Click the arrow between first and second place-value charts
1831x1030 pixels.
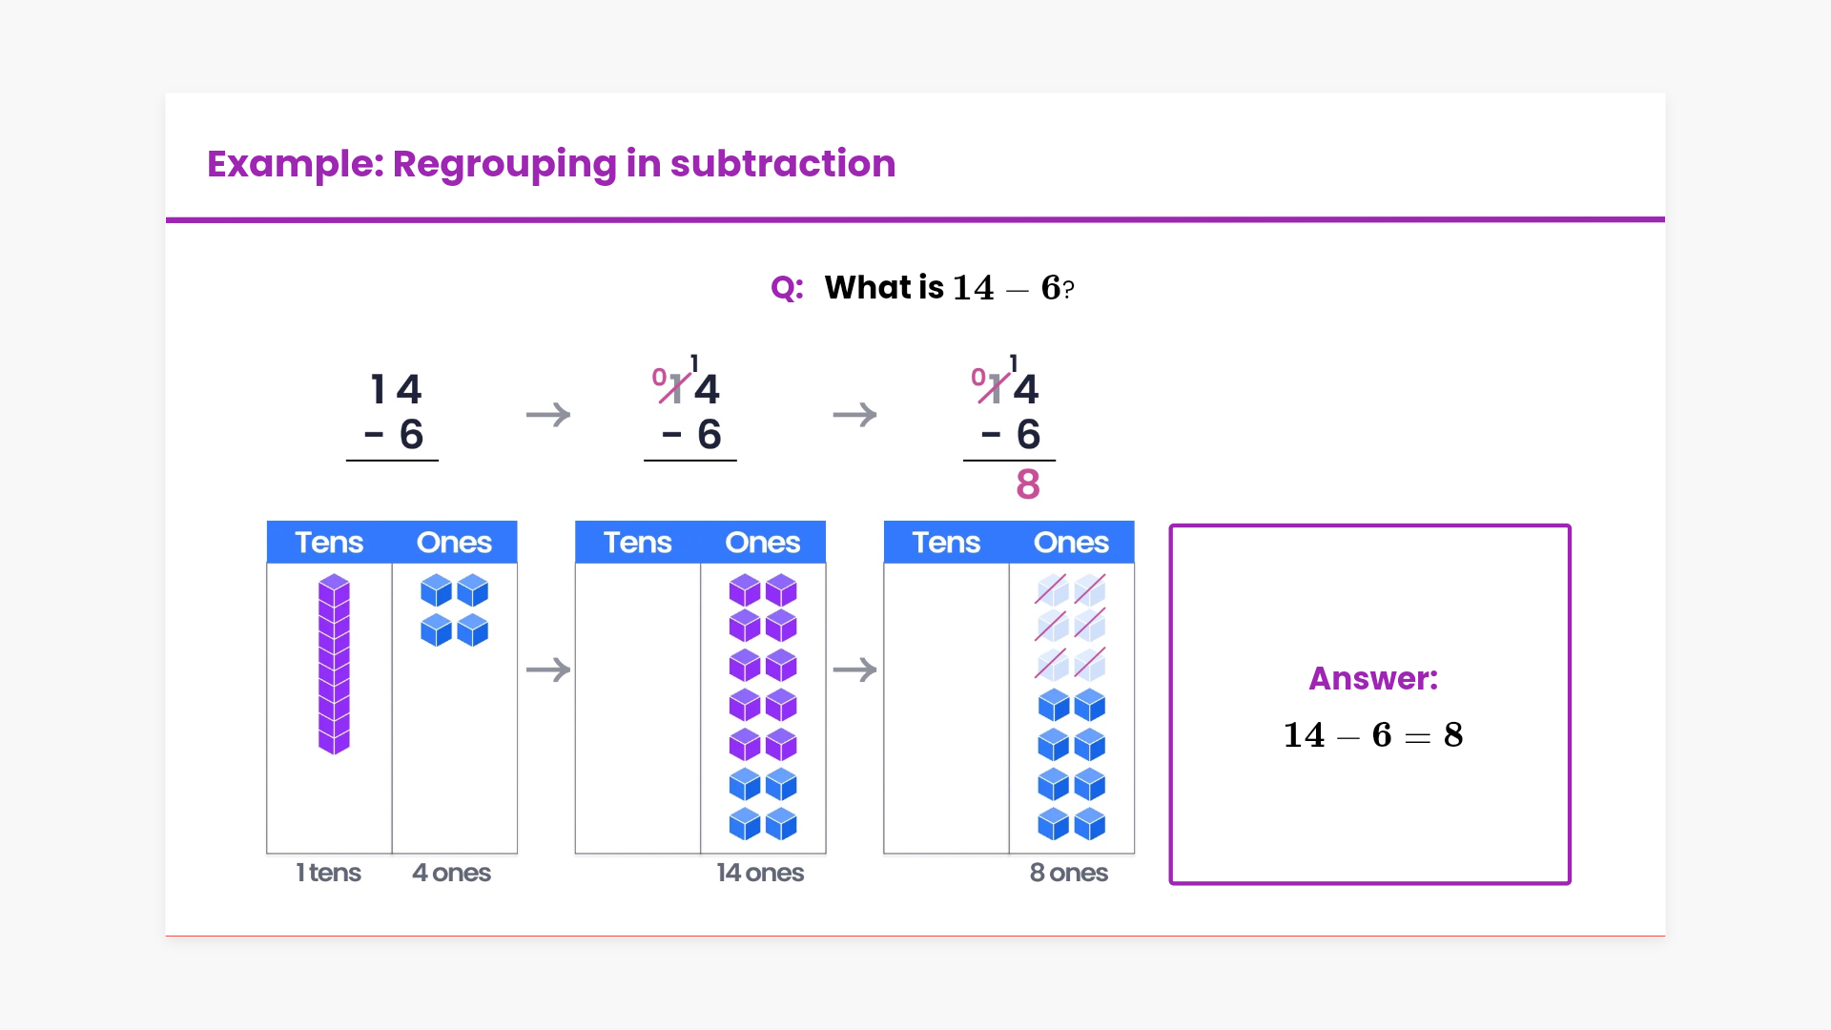click(548, 669)
